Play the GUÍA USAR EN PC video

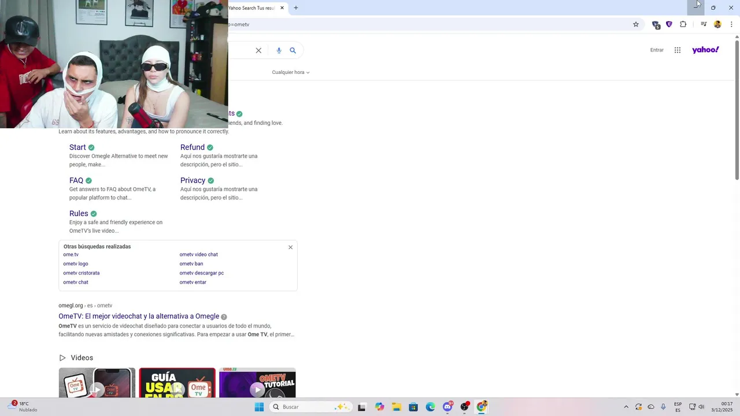[177, 382]
